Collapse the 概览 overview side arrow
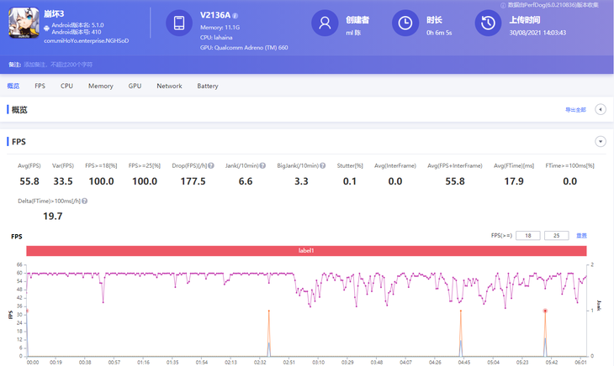This screenshot has height=366, width=614. tap(600, 110)
